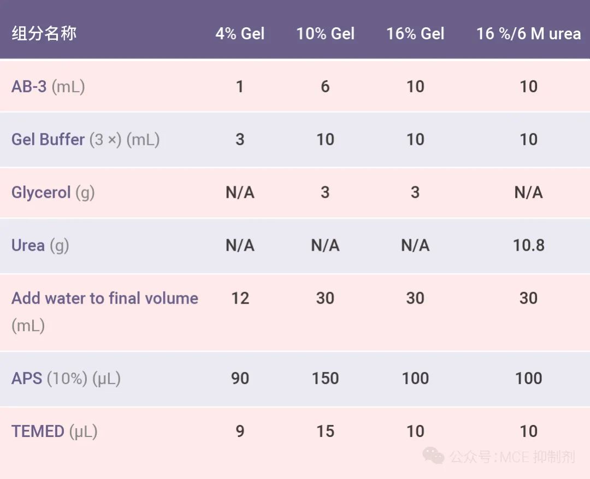Click the APS (10%) row label
Viewport: 590px width, 479px height.
coord(66,379)
